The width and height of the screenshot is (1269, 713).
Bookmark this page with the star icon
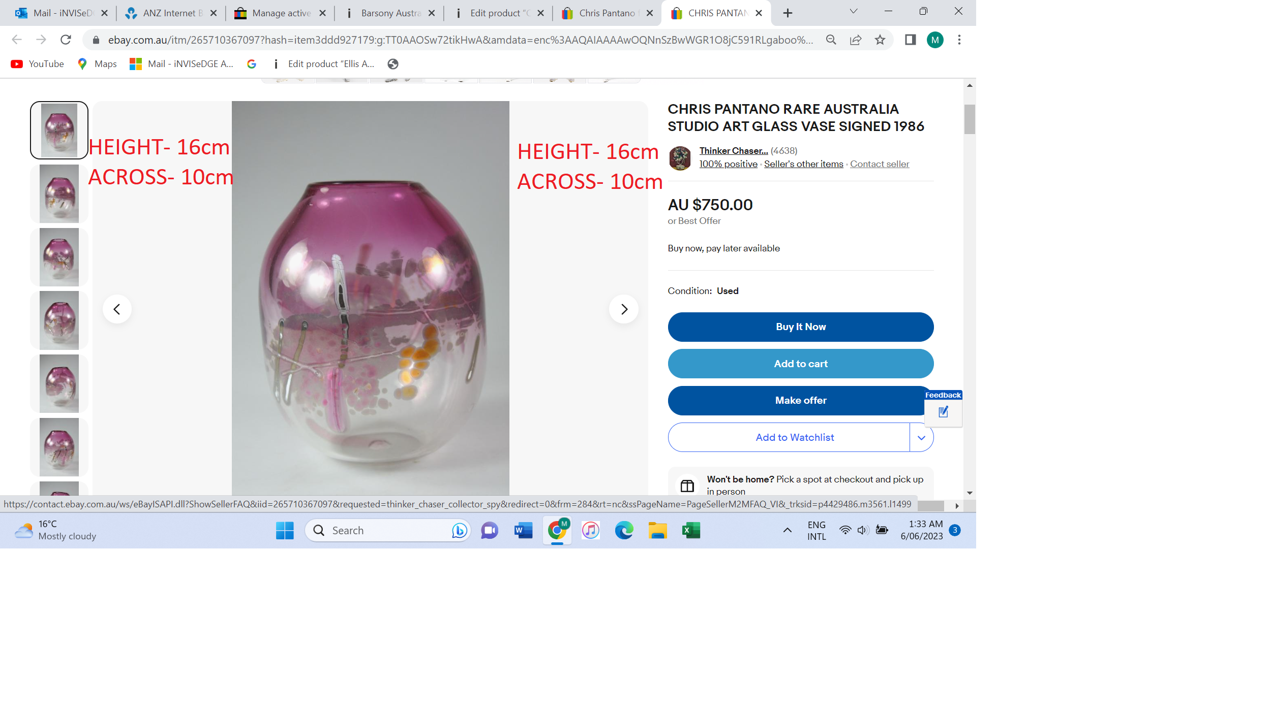click(880, 40)
